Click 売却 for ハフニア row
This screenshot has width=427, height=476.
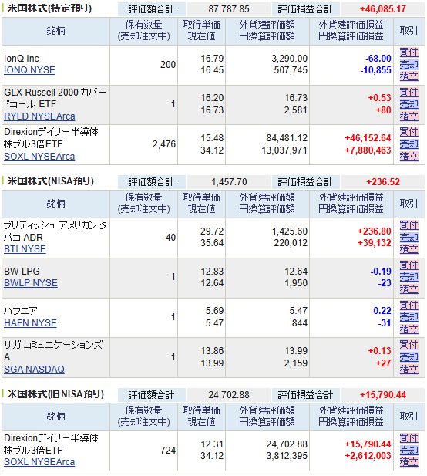pos(409,317)
